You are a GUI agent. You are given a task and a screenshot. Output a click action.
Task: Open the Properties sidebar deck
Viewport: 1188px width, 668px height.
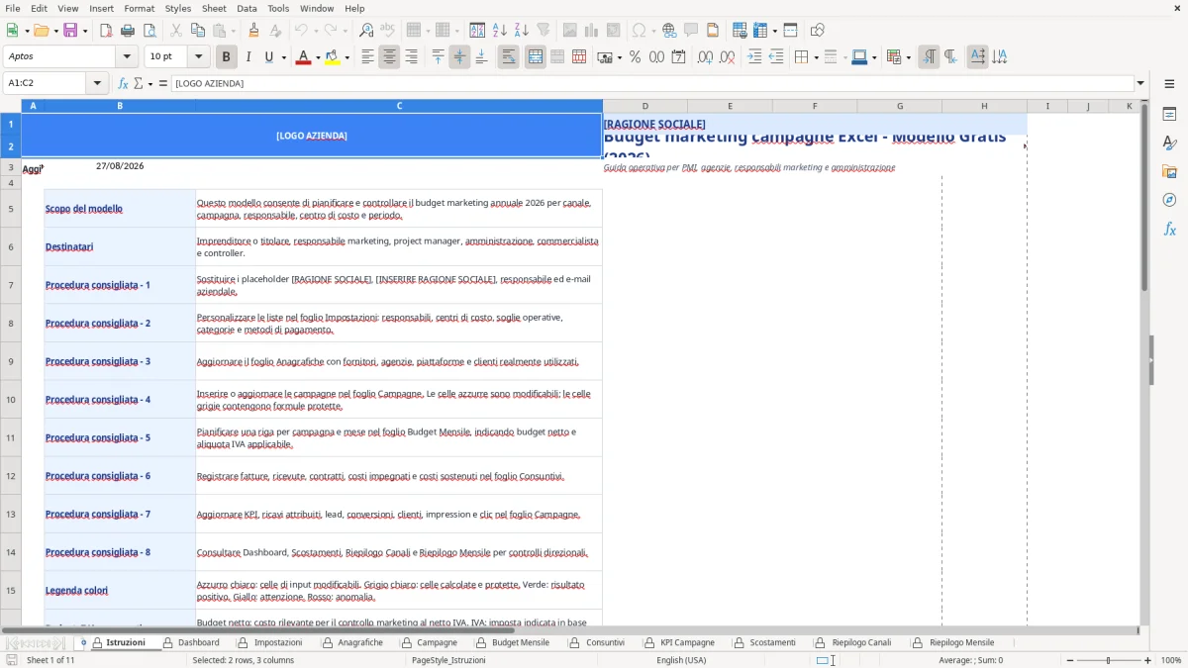coord(1169,114)
